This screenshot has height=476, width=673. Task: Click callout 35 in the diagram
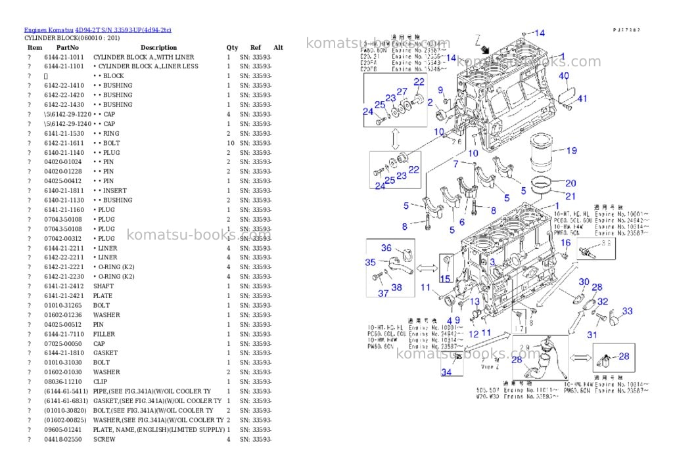pos(371,263)
